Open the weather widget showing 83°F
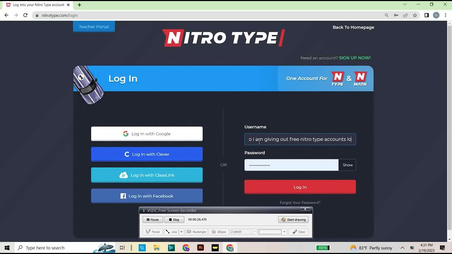Image resolution: width=452 pixels, height=254 pixels. [371, 248]
